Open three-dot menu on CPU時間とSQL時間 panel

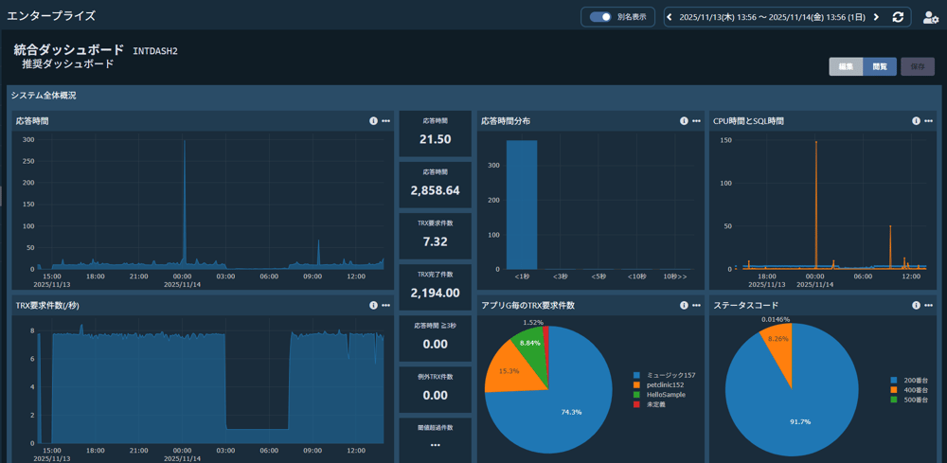(x=928, y=121)
